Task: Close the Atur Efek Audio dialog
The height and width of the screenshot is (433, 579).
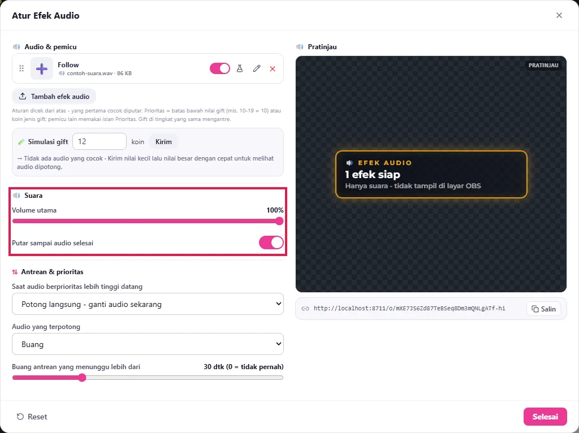Action: pos(559,15)
